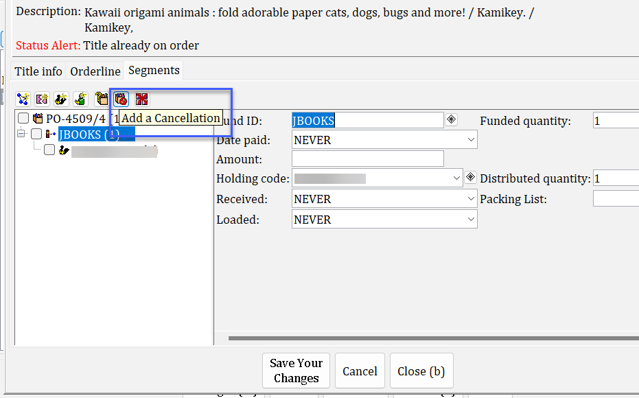The height and width of the screenshot is (398, 639).
Task: Tick the JBOOKS segment checkbox
Action: 36,134
